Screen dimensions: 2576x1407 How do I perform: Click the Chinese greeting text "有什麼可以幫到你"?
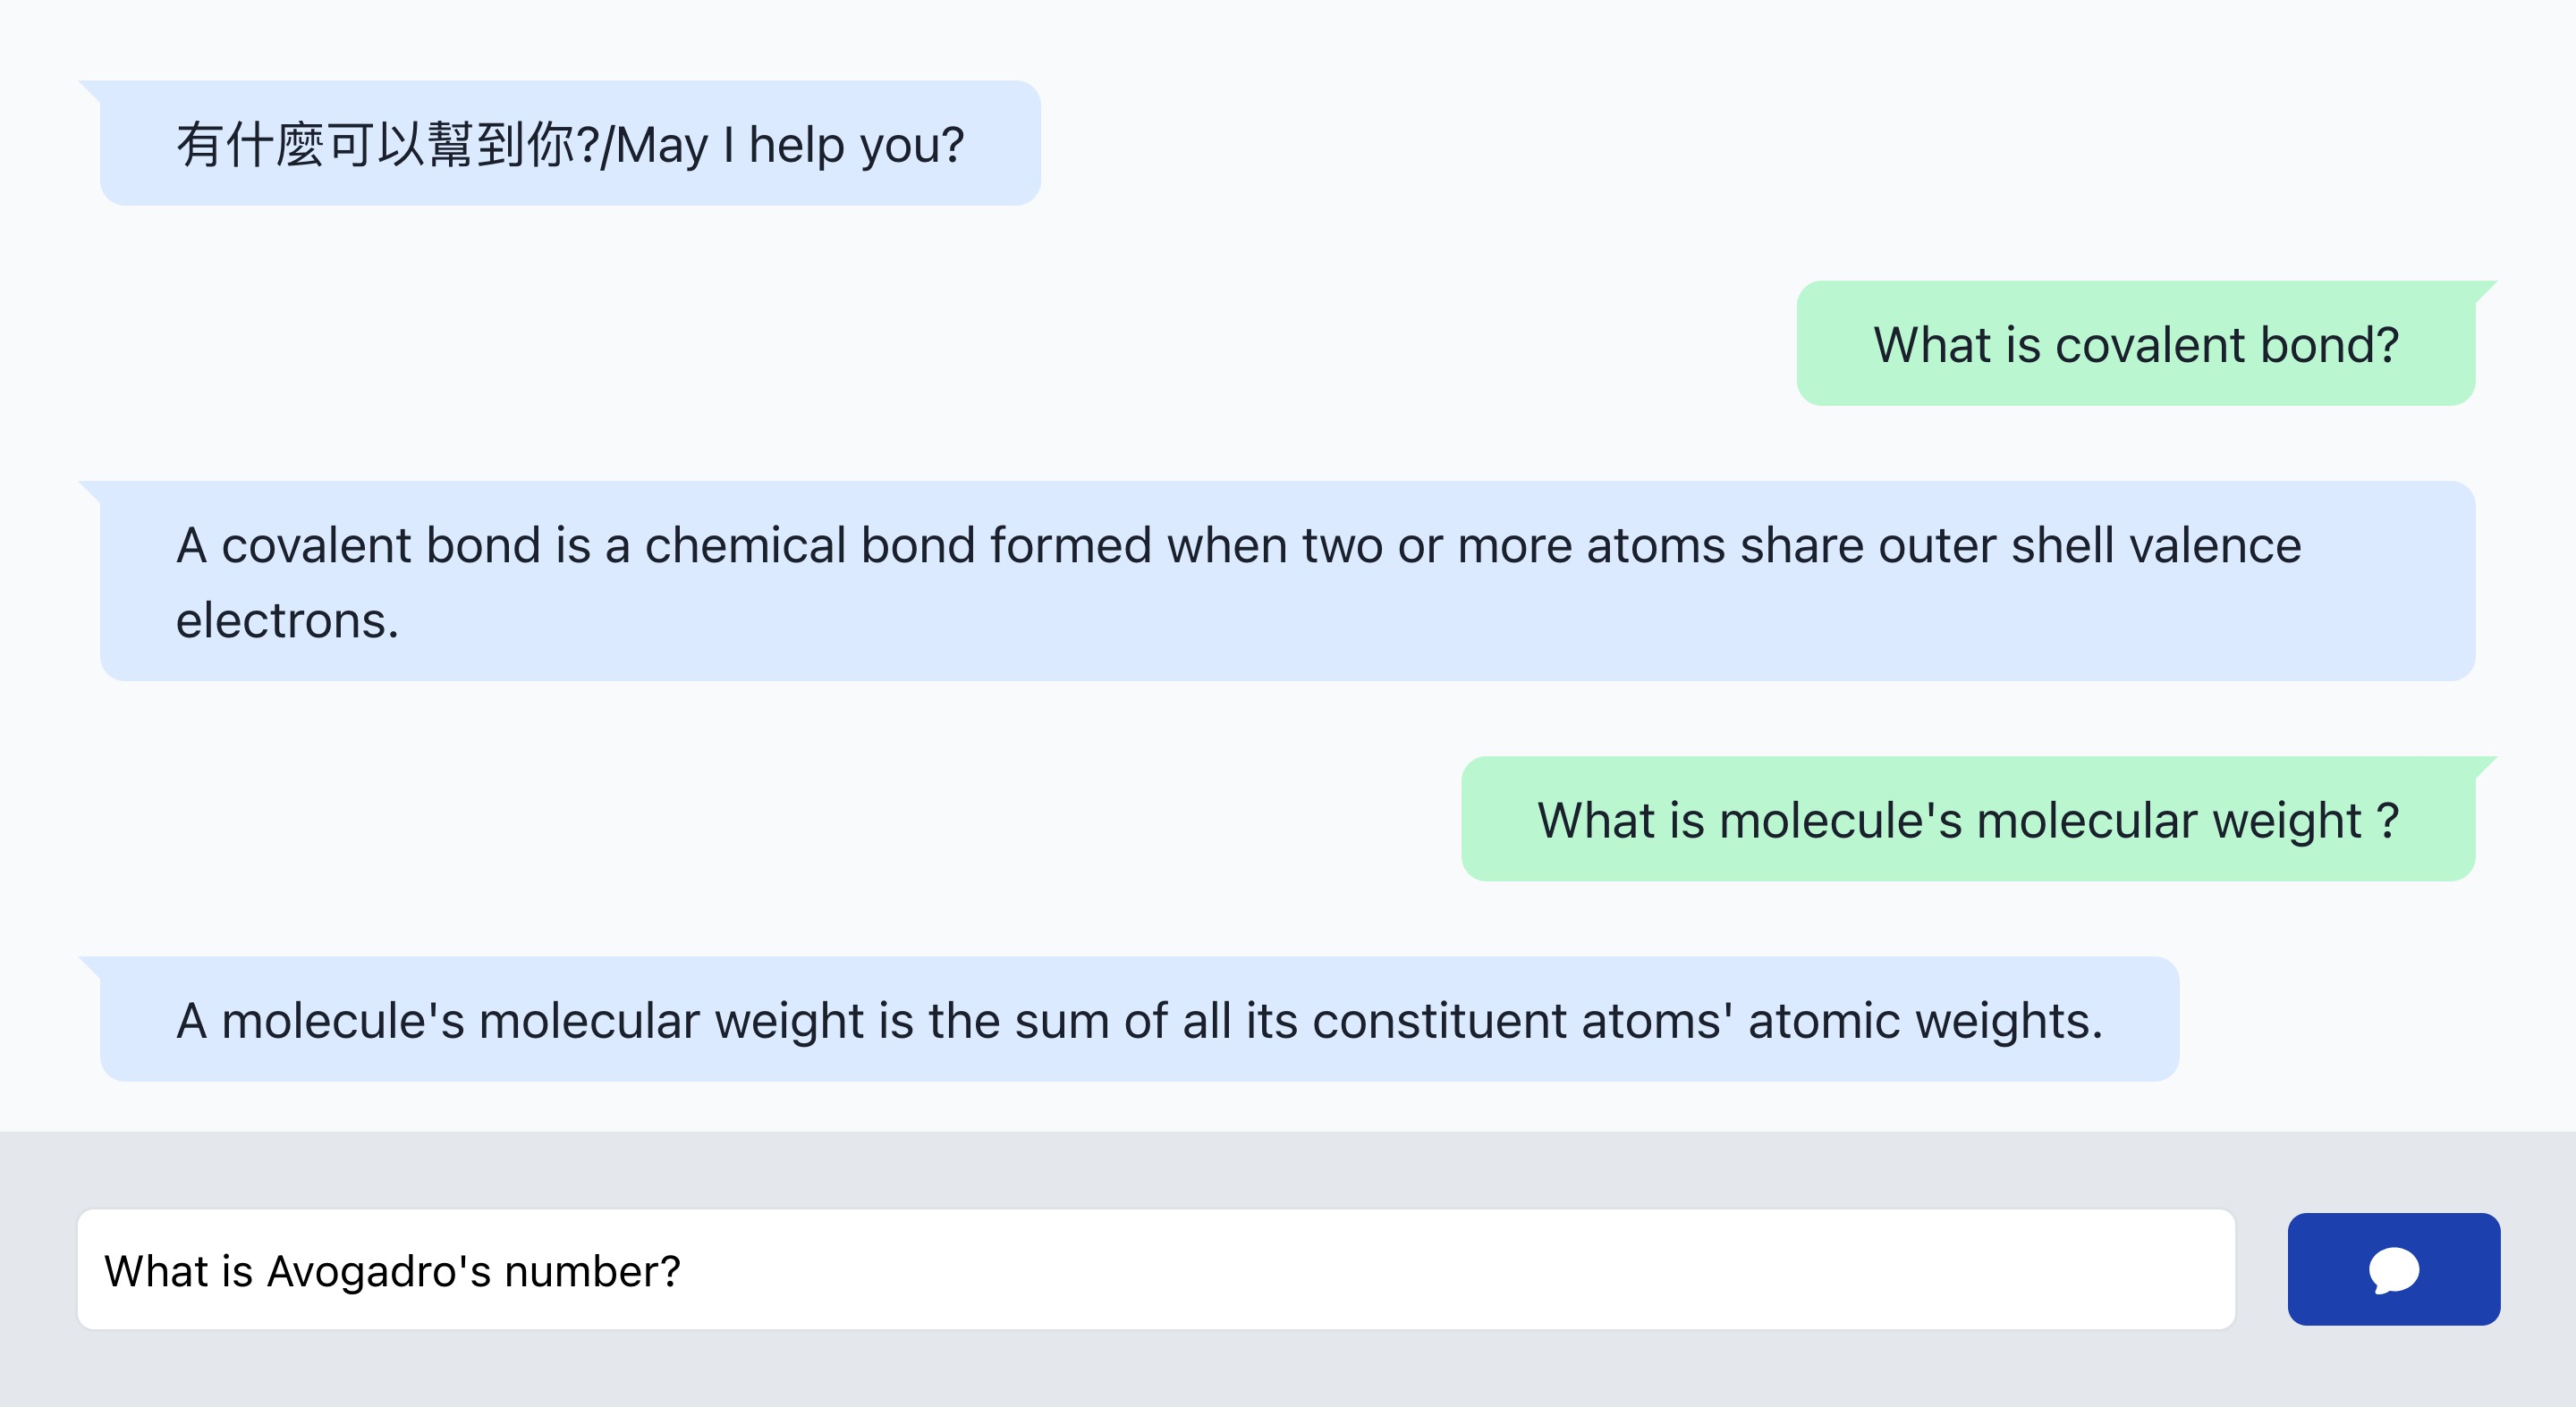pyautogui.click(x=375, y=145)
